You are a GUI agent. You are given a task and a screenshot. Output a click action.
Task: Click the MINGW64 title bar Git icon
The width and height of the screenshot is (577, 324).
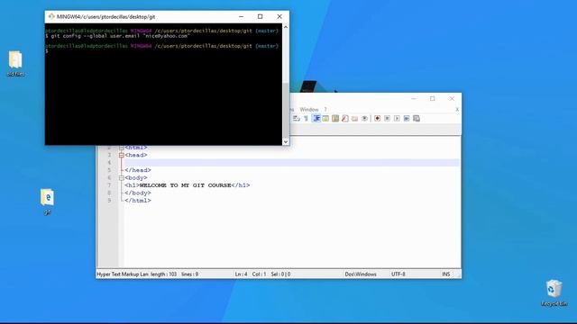click(x=51, y=16)
